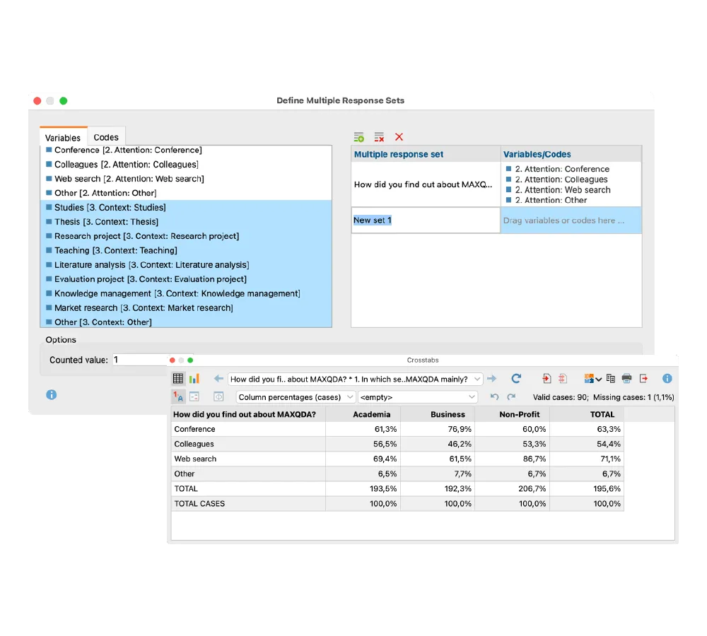Click the 'Drag variables or codes here' cell
This screenshot has height=636, width=707.
click(x=571, y=220)
